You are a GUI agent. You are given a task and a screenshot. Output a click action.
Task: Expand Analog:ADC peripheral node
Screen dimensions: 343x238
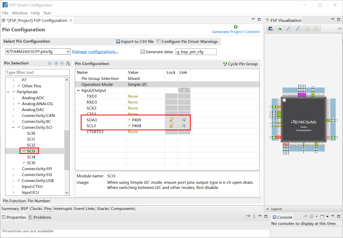click(13, 98)
